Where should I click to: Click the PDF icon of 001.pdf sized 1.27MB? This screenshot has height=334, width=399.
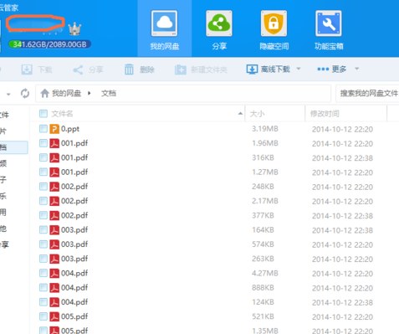pyautogui.click(x=54, y=172)
